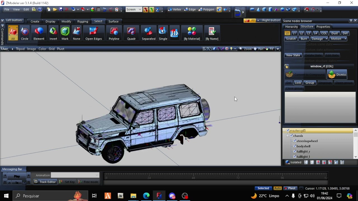Click the blue Help question mark icon
The height and width of the screenshot is (201, 358).
click(x=40, y=9)
